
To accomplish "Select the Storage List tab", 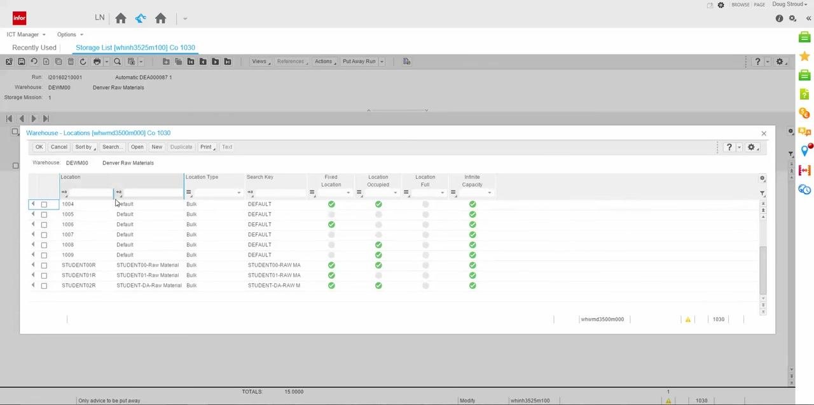I will click(x=135, y=48).
